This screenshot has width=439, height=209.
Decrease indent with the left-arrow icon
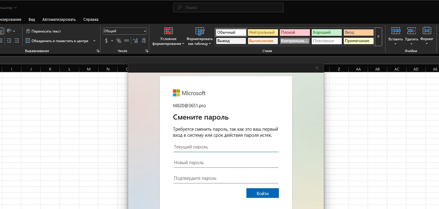click(x=9, y=41)
